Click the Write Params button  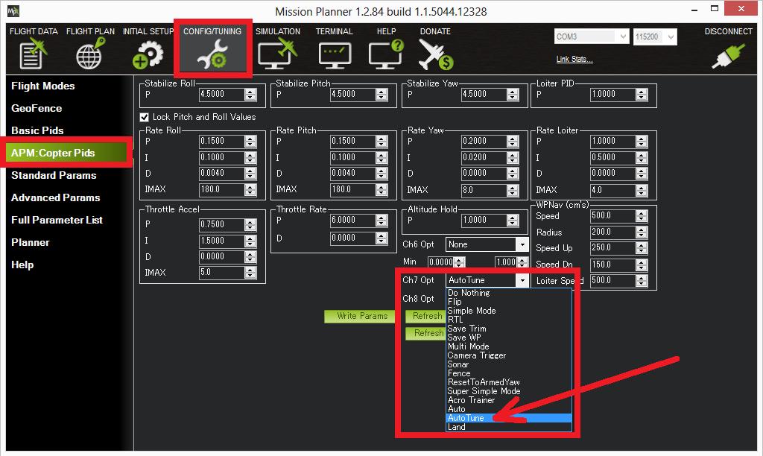pos(362,316)
